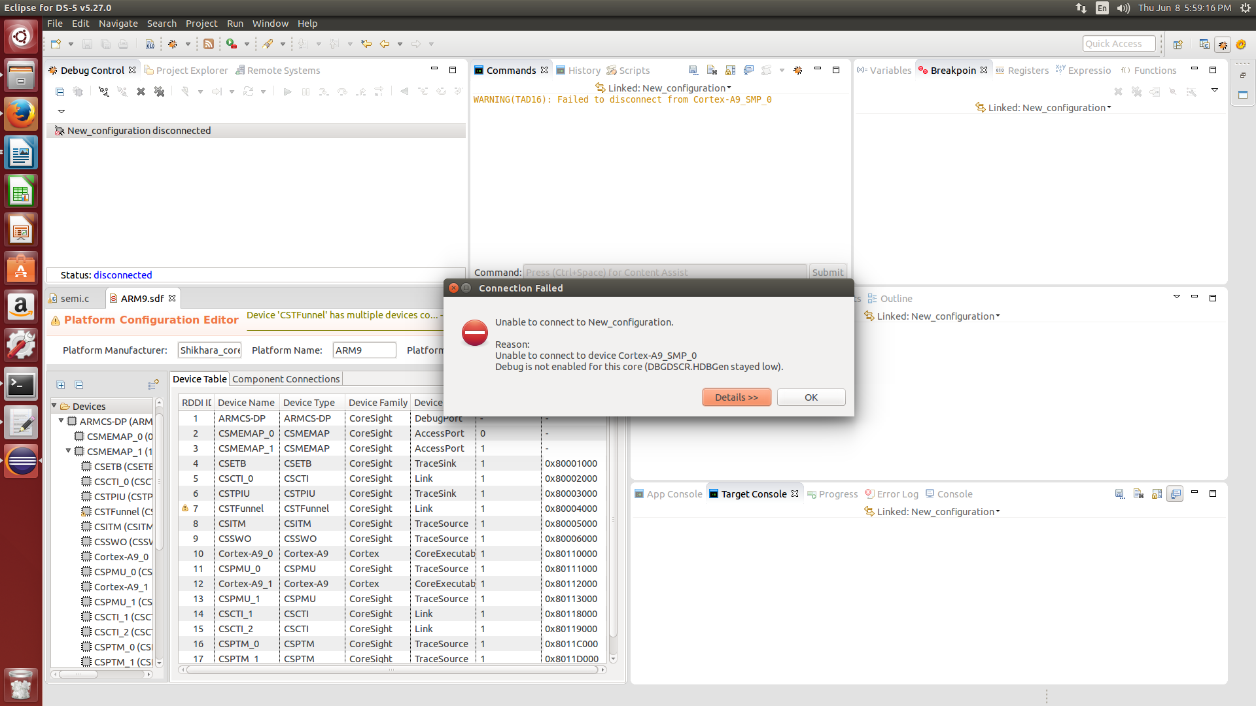Click the binary file toolbar icon
The image size is (1256, 706).
click(150, 44)
